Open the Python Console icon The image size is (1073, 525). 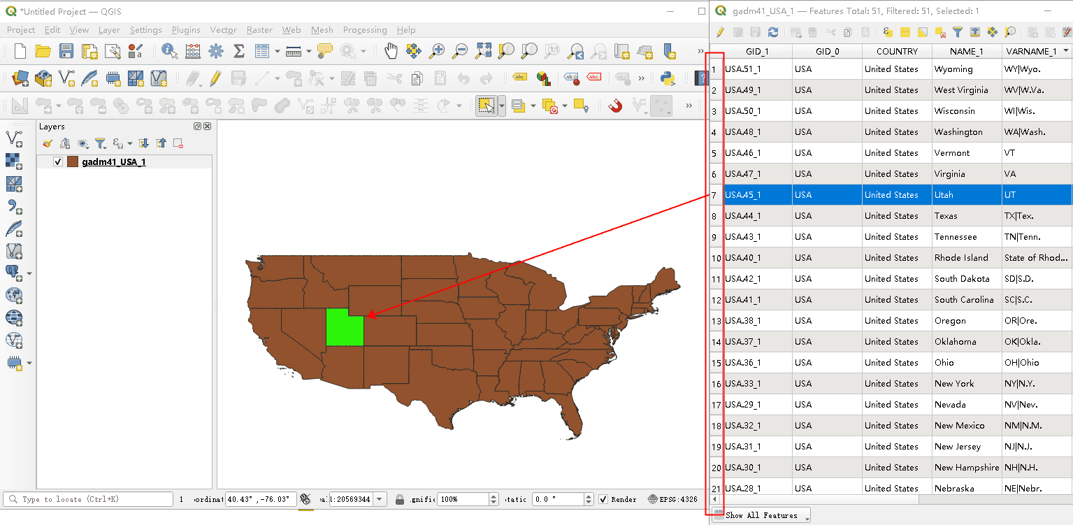pyautogui.click(x=667, y=78)
